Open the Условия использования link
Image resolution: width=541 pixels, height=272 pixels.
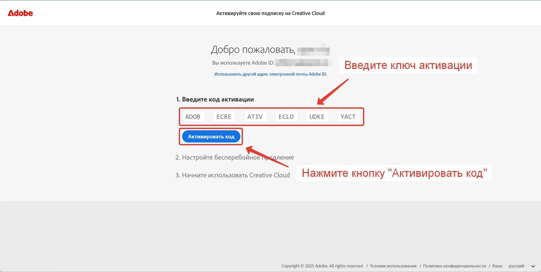pos(393,266)
